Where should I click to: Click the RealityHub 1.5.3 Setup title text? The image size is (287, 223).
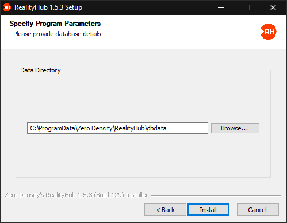48,7
